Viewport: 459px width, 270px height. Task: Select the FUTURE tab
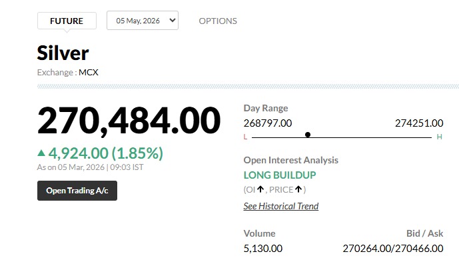67,21
